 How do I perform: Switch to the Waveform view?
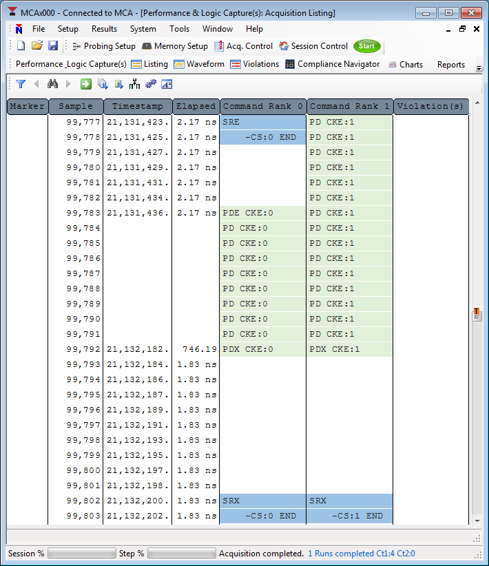point(199,64)
